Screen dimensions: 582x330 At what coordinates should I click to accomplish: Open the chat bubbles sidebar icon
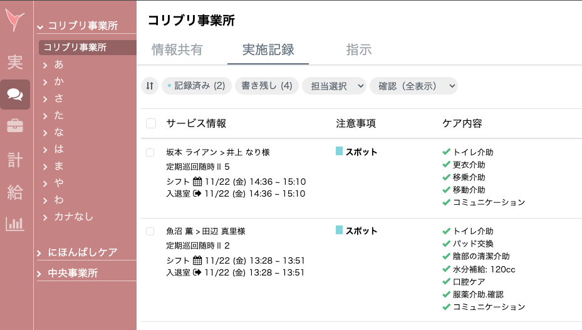tap(15, 95)
